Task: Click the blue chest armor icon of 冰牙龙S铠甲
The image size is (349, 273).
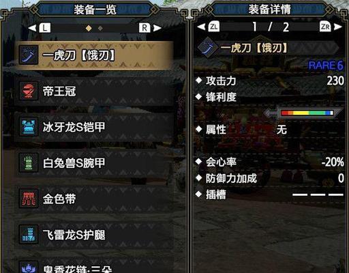Action: point(29,127)
